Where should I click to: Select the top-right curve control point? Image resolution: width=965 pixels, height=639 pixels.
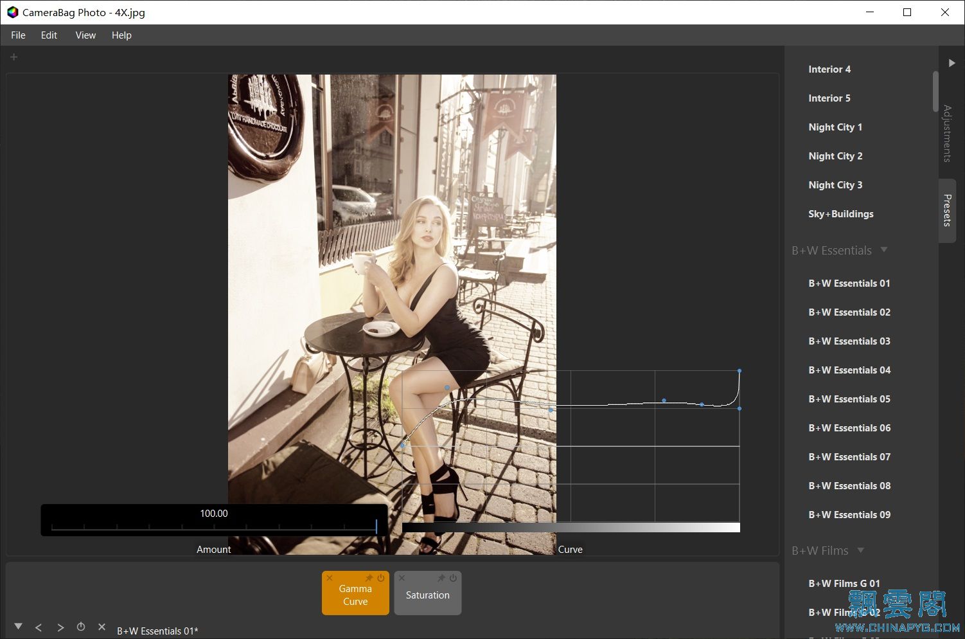tap(739, 371)
